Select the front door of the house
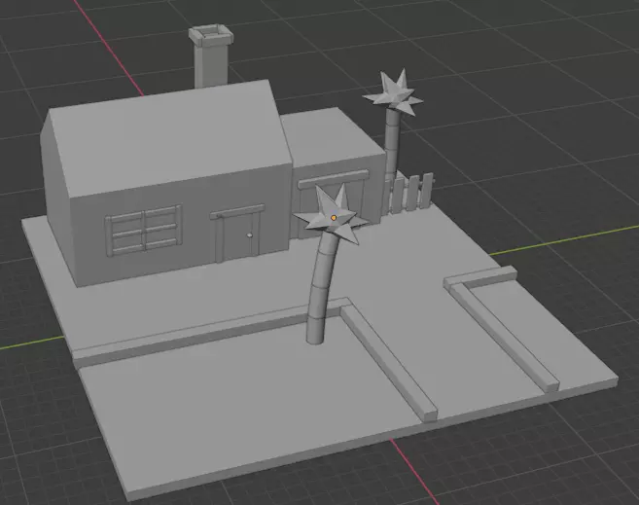Viewport: 639px width, 505px height. pos(239,237)
